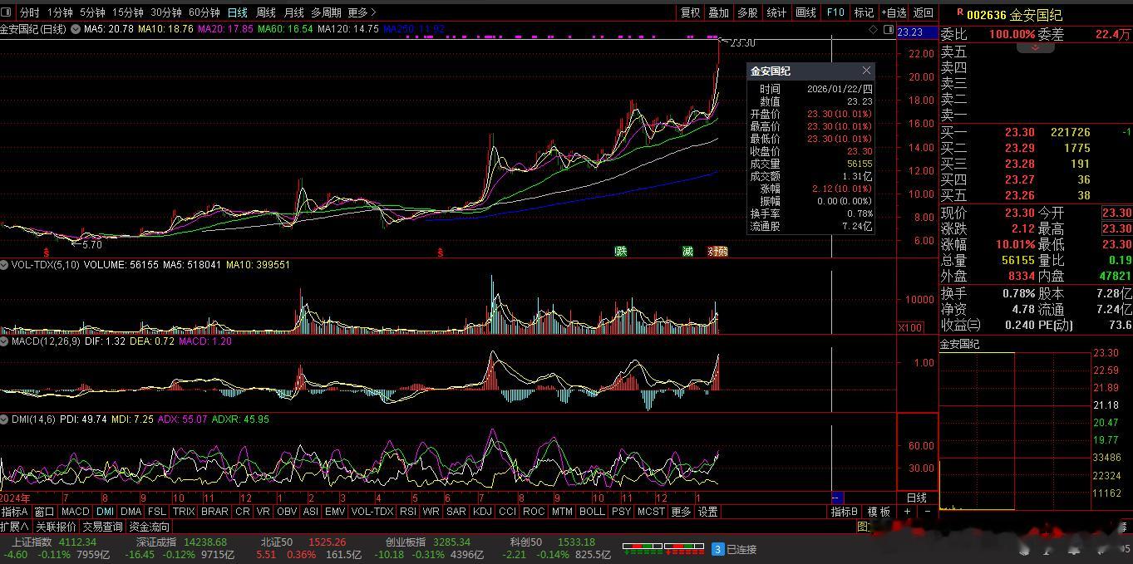This screenshot has width=1133, height=564.
Task: Click the red S marker under the 5.70 low
Action: coord(47,251)
